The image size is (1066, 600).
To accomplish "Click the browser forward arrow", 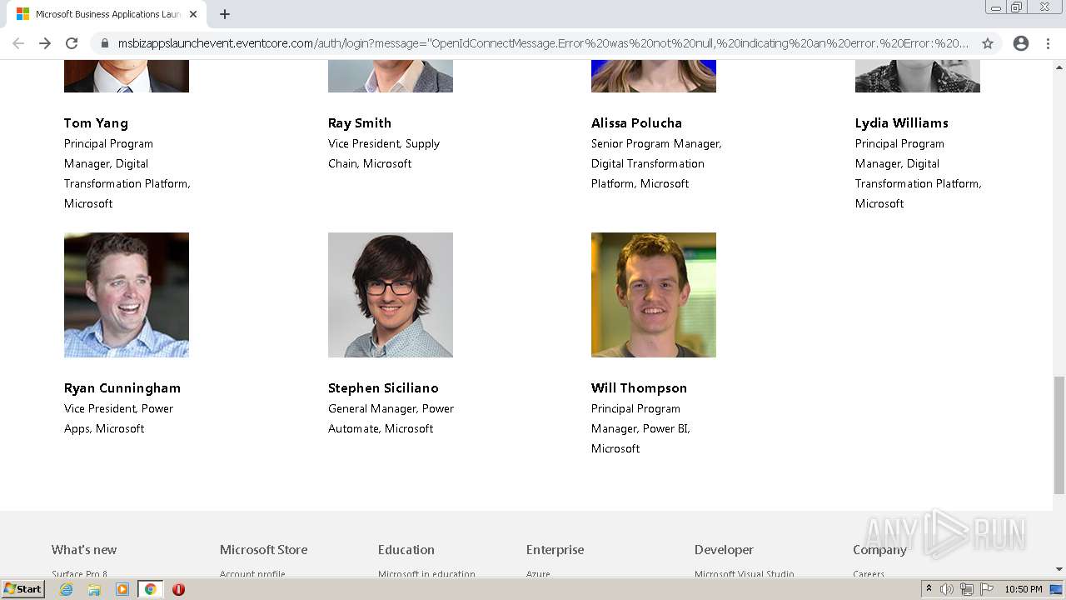I will [x=45, y=43].
